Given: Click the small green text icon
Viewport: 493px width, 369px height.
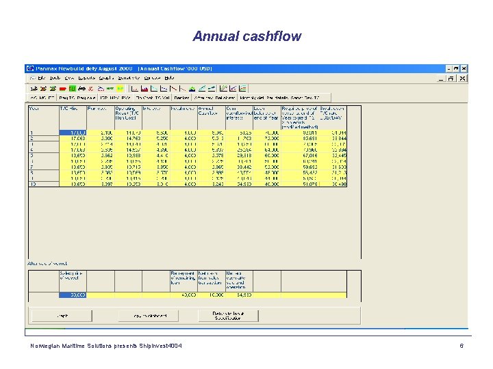Looking at the screenshot, I should pos(110,89).
